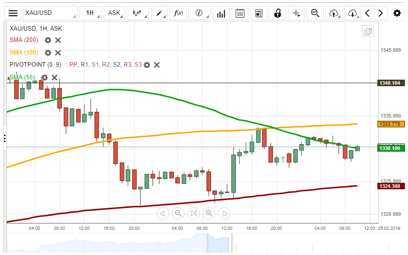Click the bar chart volume icon
The image size is (408, 255).
[221, 13]
